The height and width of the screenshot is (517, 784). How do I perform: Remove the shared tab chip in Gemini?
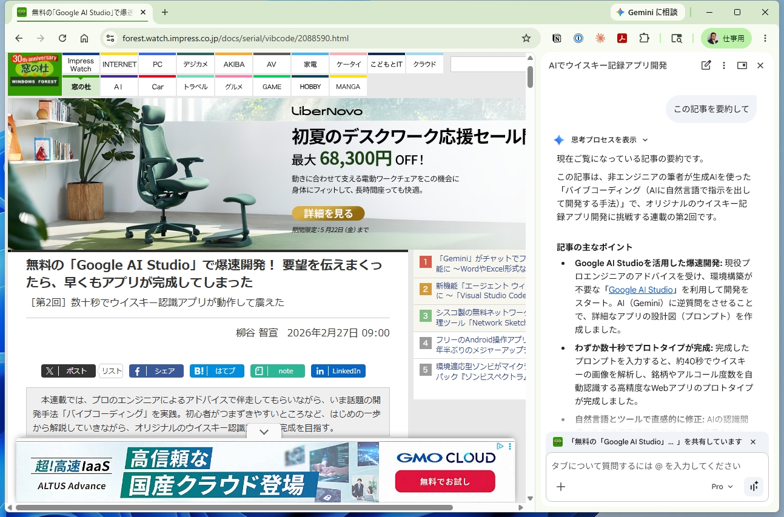pos(753,442)
